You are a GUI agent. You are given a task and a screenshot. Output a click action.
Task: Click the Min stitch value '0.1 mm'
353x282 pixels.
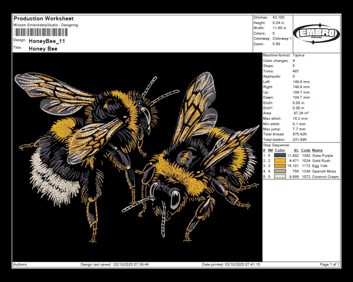(299, 124)
